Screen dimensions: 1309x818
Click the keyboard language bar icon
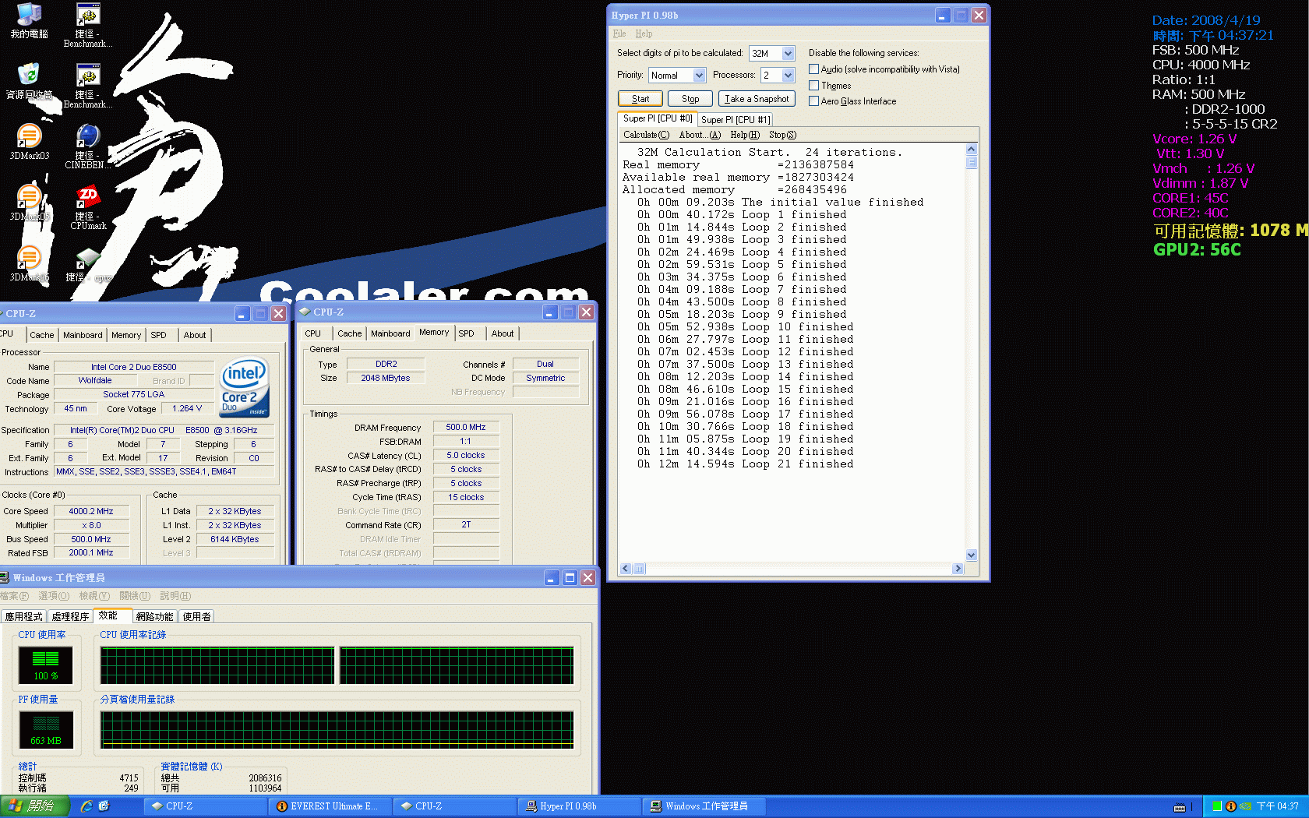(x=1180, y=807)
